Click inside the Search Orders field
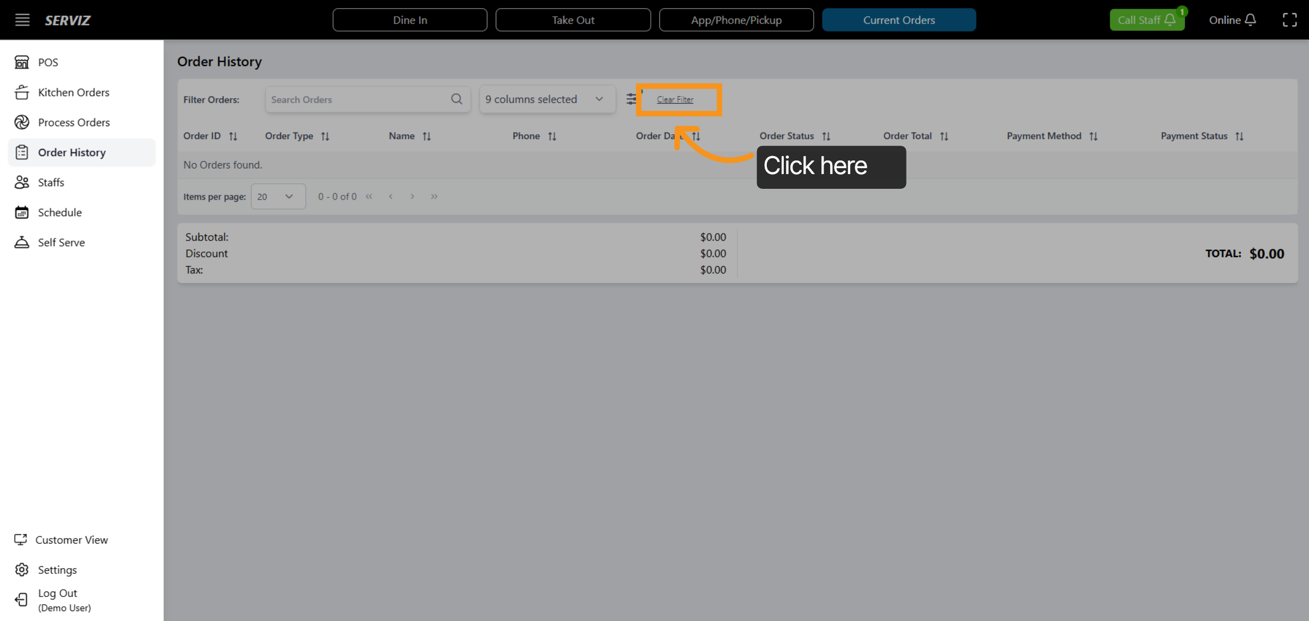Screen dimensions: 1309x621 tap(355, 99)
